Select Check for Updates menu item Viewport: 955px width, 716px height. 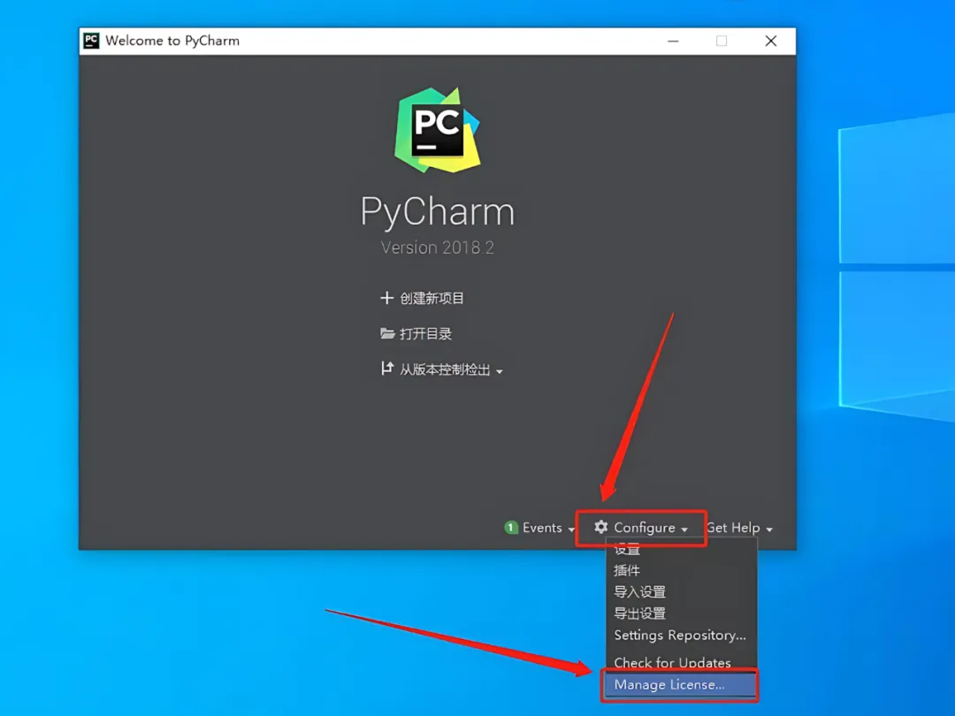click(681, 662)
